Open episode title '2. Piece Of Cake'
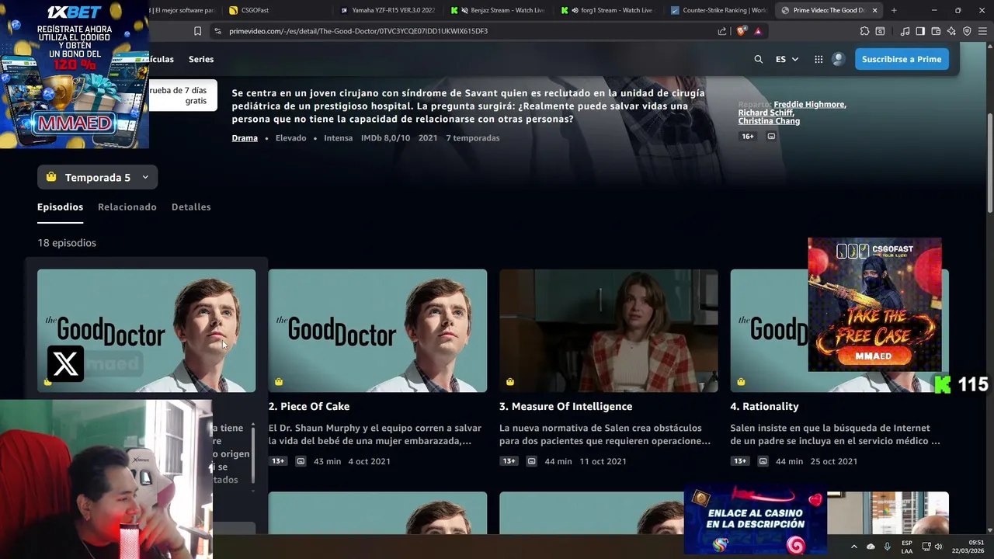Image resolution: width=994 pixels, height=559 pixels. (x=309, y=406)
